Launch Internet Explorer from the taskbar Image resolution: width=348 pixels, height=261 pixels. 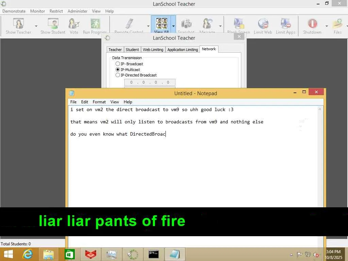pos(28,254)
